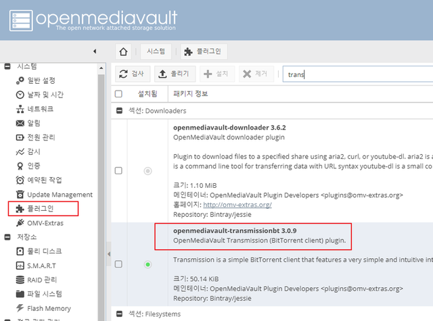
Task: Collapse the left navigation panel arrow
Action: pos(95,51)
